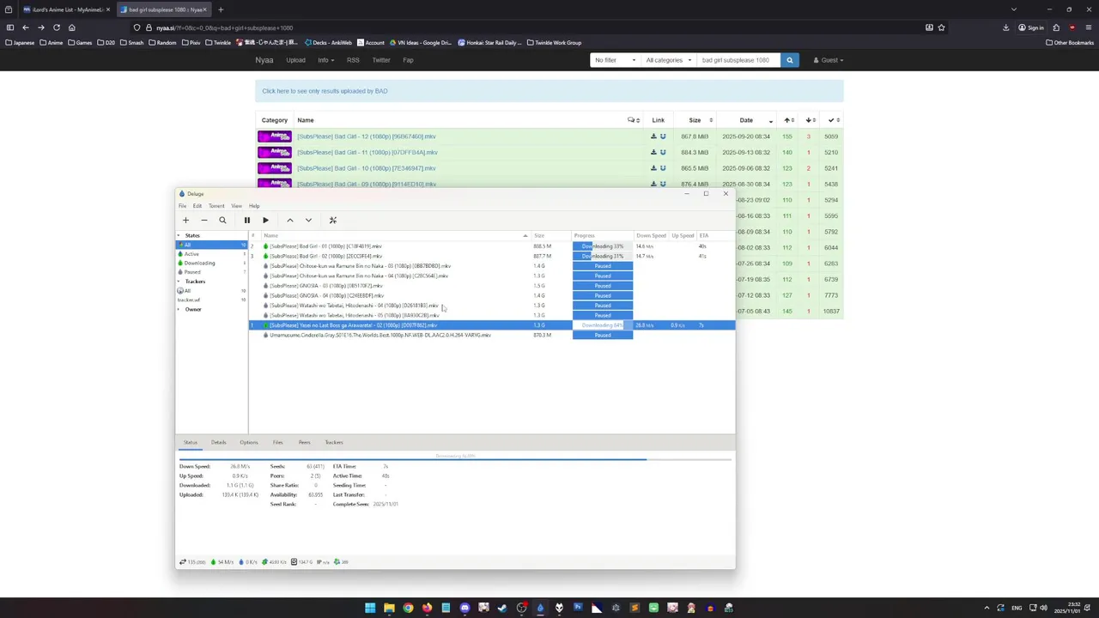
Task: Open Nyaa Upload page
Action: pos(295,60)
